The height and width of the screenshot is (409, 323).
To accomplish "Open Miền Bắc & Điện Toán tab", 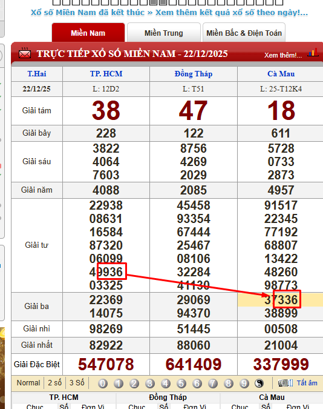I will [x=244, y=33].
